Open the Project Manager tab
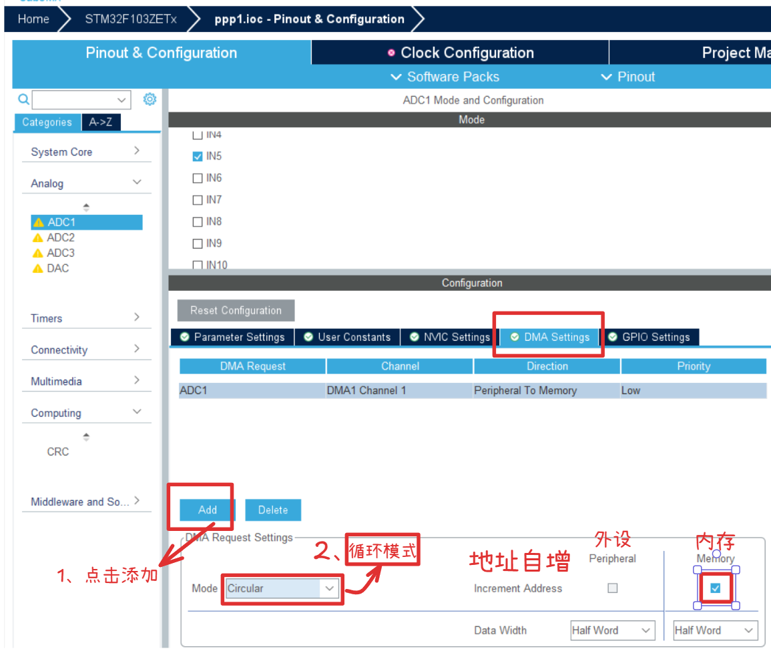The image size is (771, 659). (690, 53)
